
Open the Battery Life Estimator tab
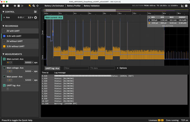55,5
